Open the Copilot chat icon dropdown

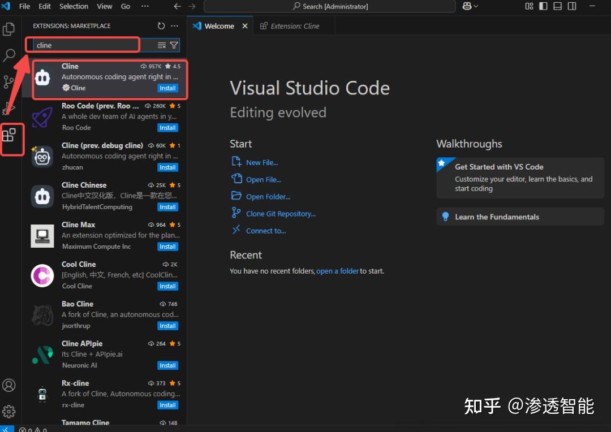pyautogui.click(x=470, y=6)
